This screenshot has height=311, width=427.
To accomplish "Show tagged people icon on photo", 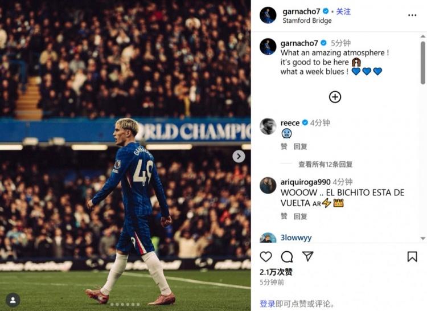I will coord(13,300).
